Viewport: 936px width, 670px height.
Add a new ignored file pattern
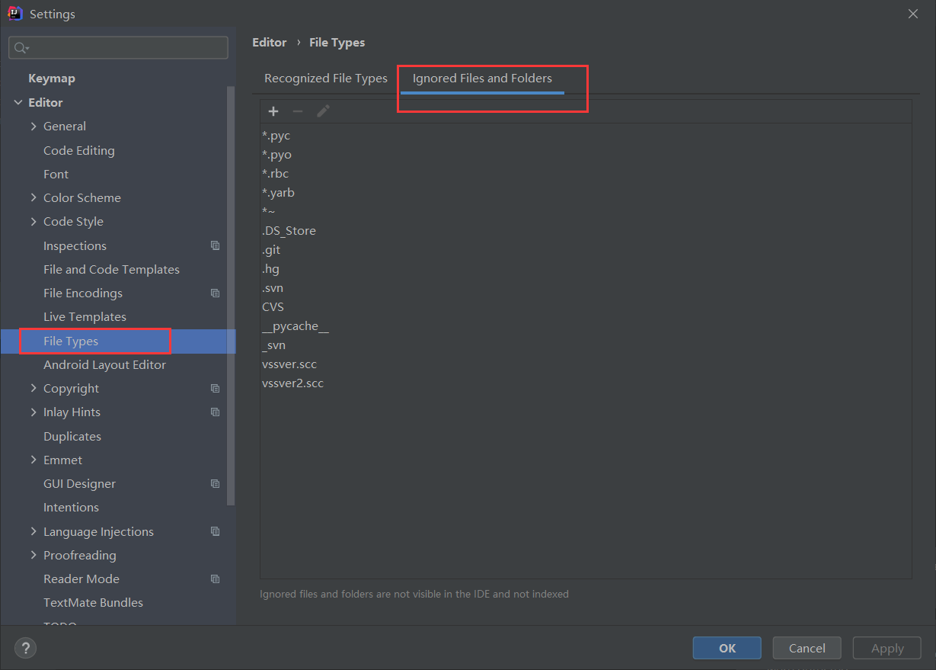point(273,111)
